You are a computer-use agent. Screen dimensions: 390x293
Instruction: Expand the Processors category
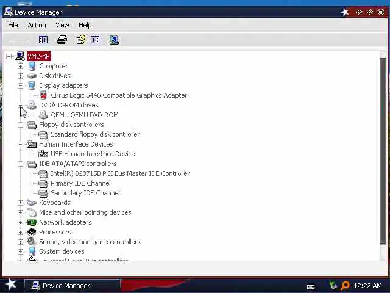point(20,232)
